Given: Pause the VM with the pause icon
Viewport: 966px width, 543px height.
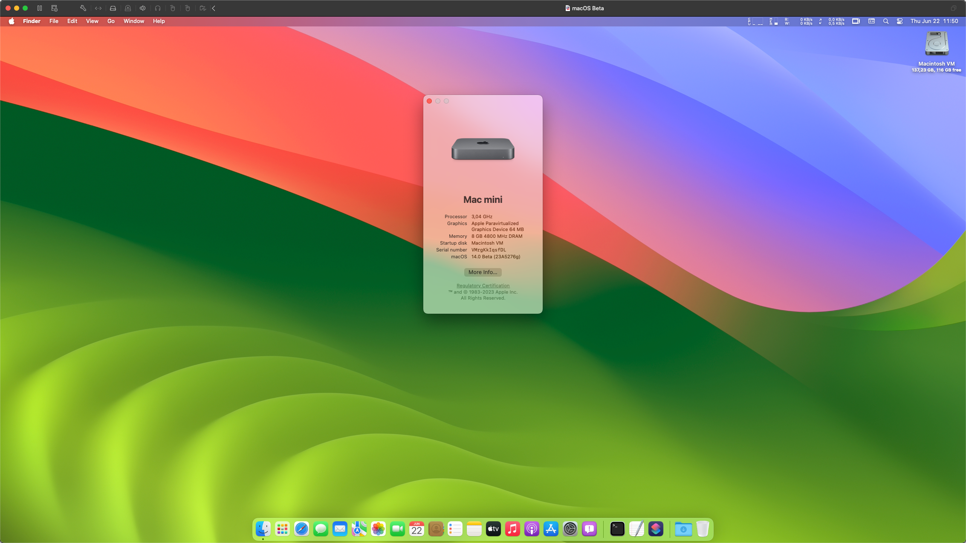Looking at the screenshot, I should (x=40, y=8).
